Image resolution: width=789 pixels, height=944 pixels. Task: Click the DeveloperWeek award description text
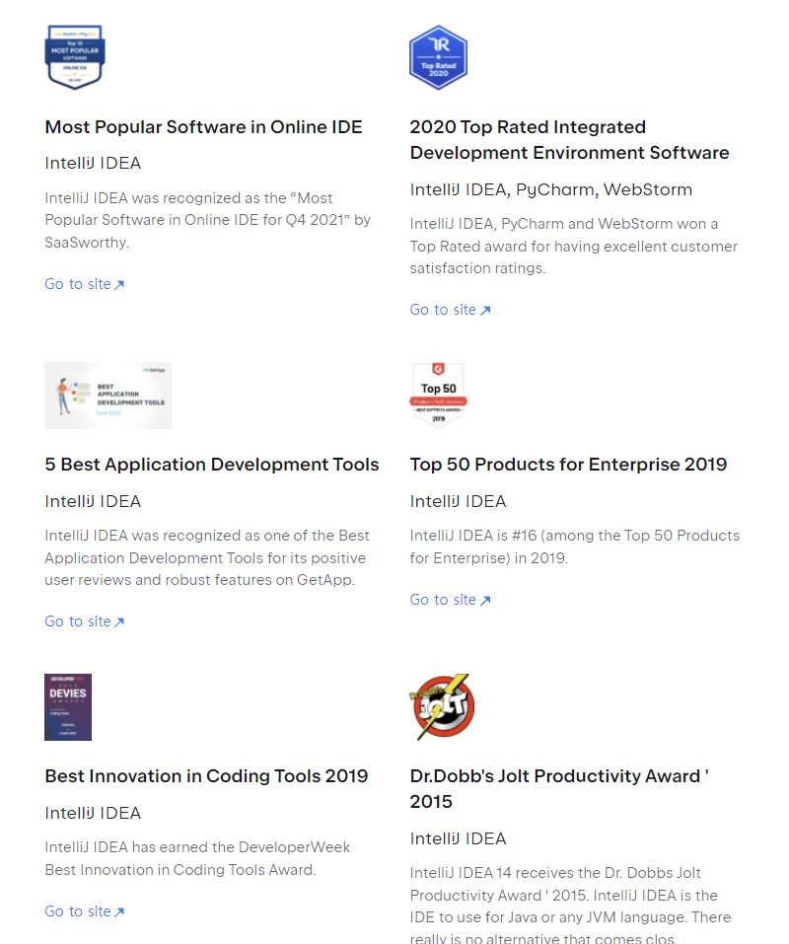click(x=197, y=858)
